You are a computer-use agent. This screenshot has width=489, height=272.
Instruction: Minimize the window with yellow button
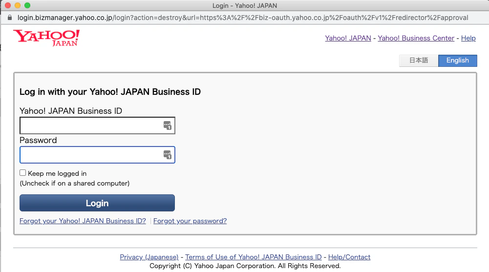18,5
